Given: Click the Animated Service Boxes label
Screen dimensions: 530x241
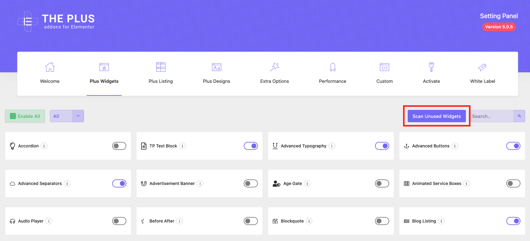Looking at the screenshot, I should tap(437, 183).
